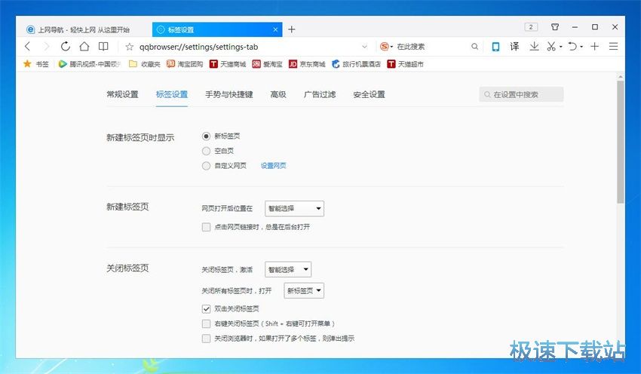Screen dimensions: 641x374
Task: Switch to 高级 tab
Action: [278, 94]
